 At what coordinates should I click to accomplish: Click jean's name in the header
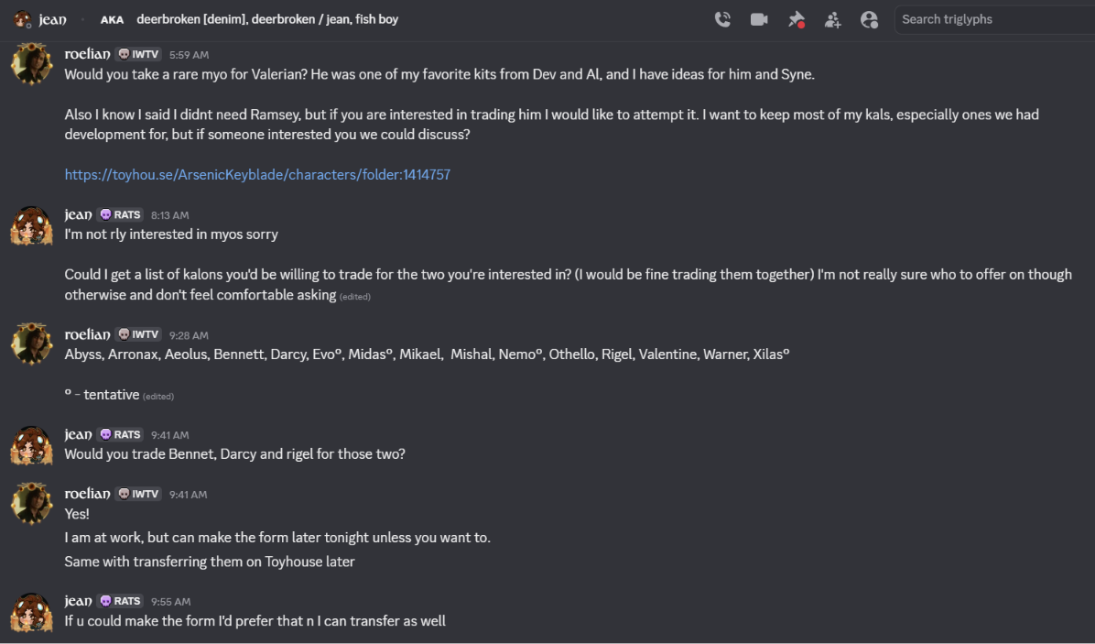(x=52, y=19)
